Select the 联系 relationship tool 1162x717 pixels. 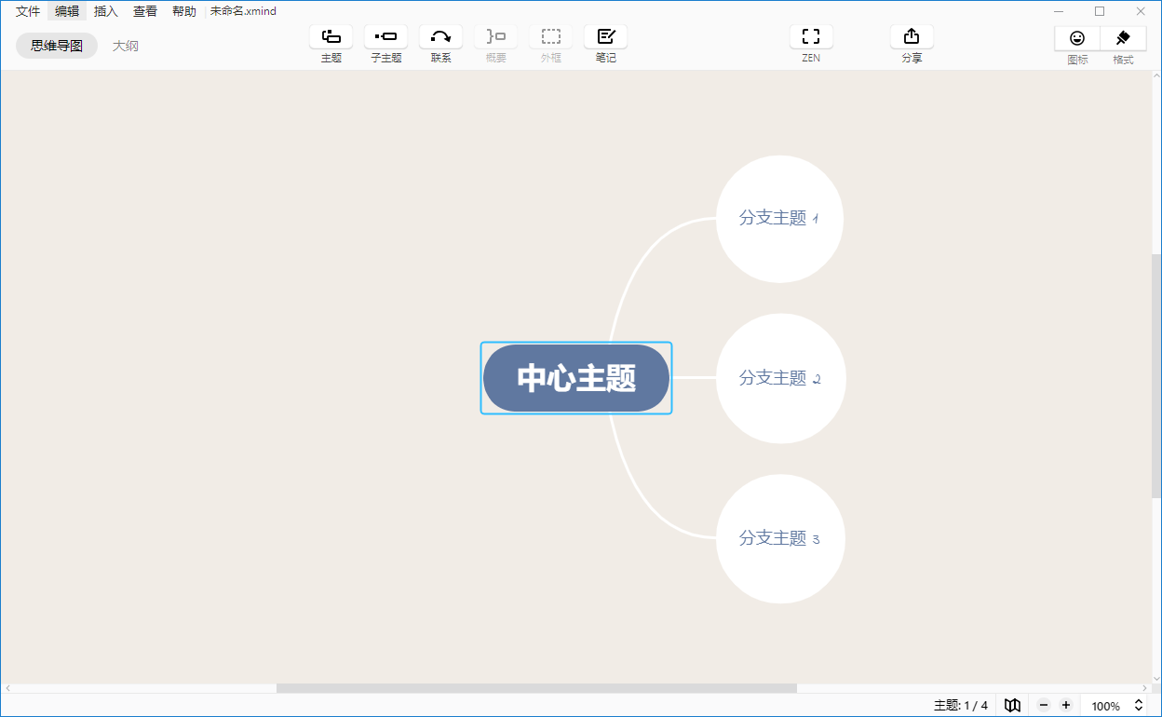[x=440, y=36]
